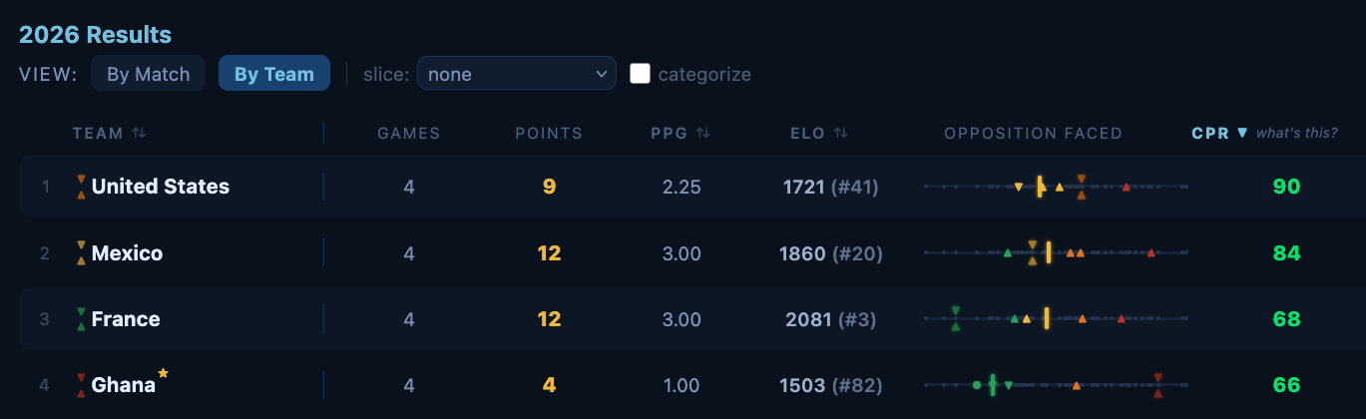
Task: Click the red triangle marker on Mexico's opposition strip
Action: 1151,253
